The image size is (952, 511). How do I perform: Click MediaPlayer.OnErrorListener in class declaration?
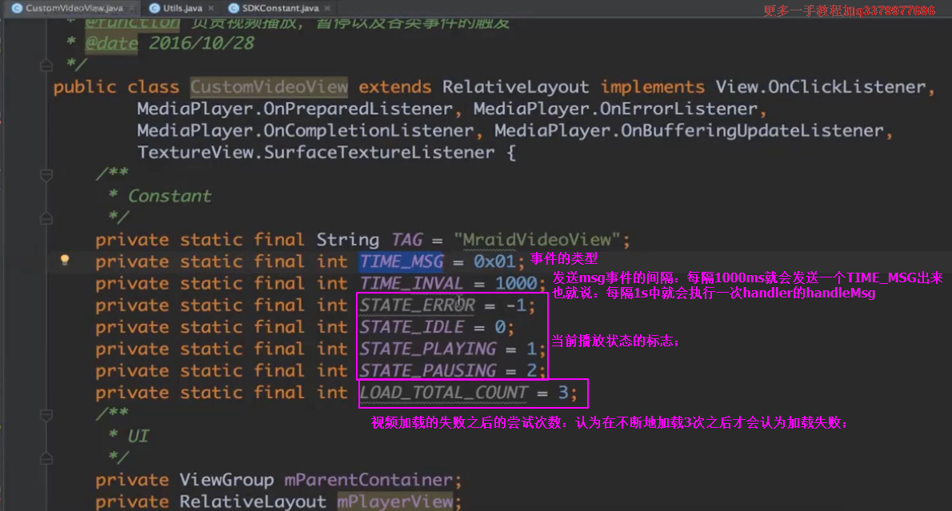coord(616,109)
